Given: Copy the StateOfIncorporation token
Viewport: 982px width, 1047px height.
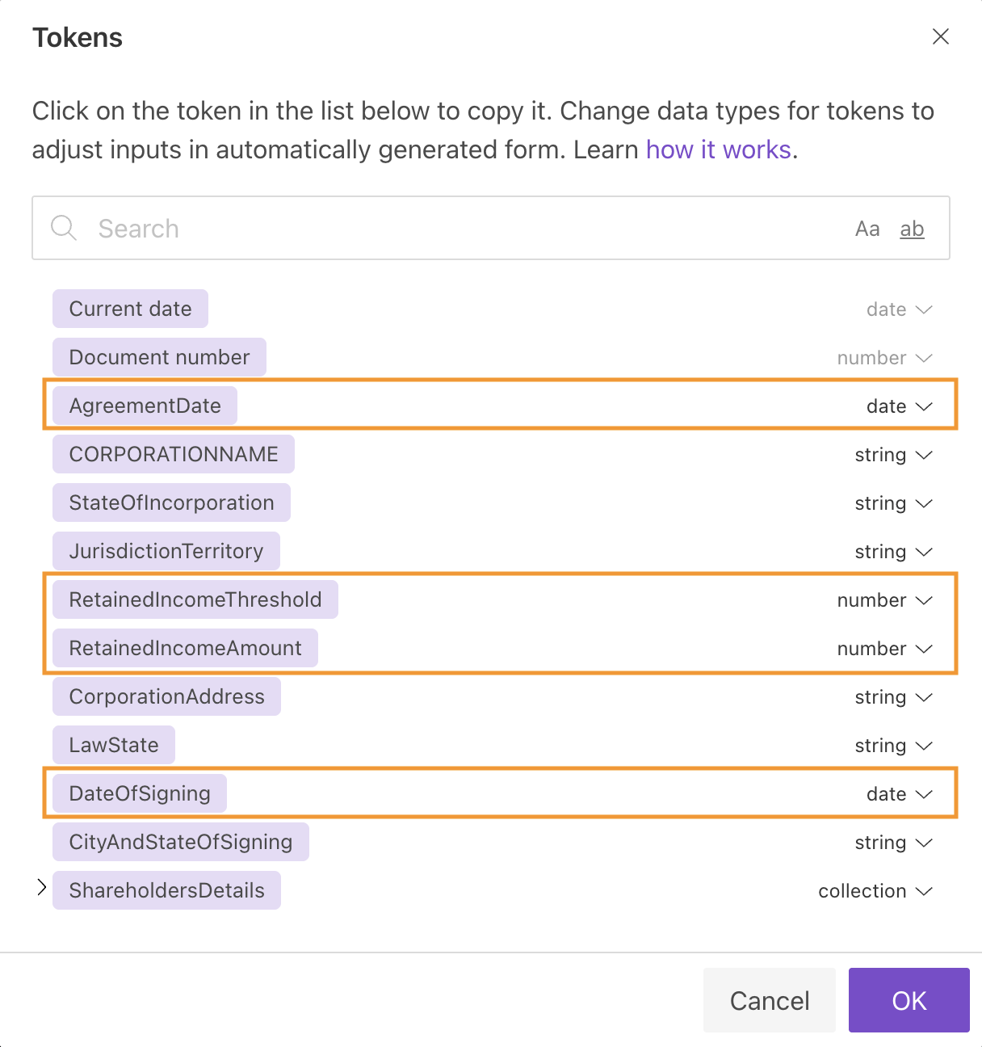Looking at the screenshot, I should (x=170, y=502).
